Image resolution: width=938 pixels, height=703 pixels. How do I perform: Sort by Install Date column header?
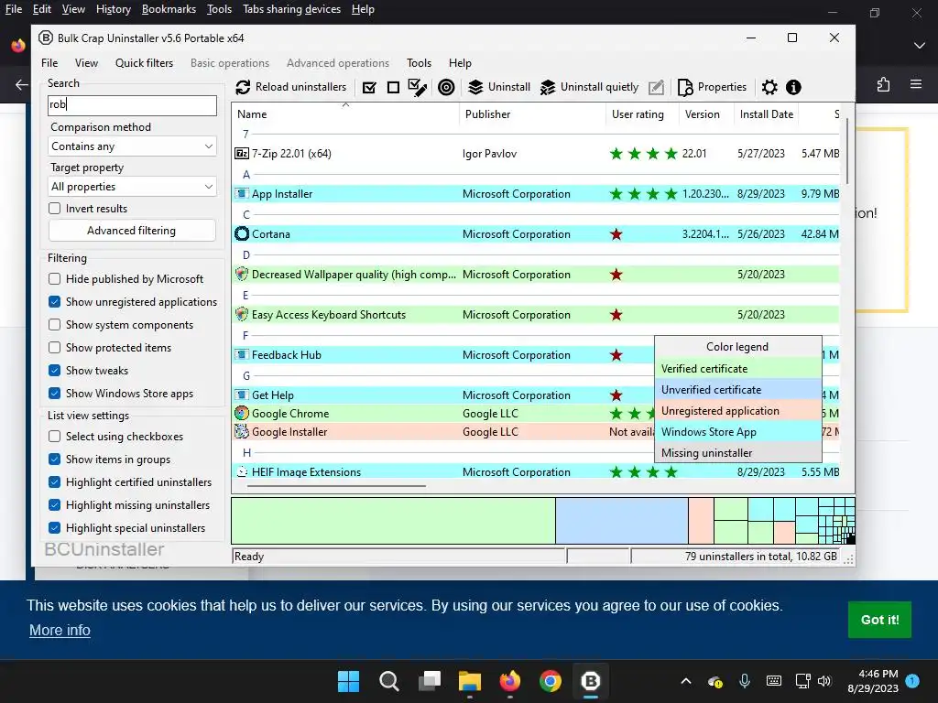[767, 114]
